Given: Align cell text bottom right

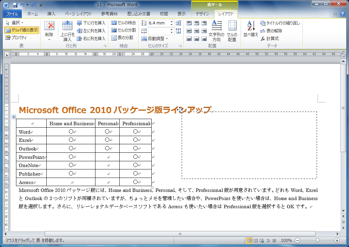Looking at the screenshot, I should click(204, 39).
